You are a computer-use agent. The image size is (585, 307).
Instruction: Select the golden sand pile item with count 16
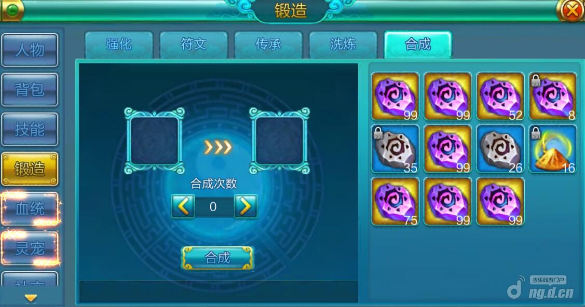pos(553,149)
